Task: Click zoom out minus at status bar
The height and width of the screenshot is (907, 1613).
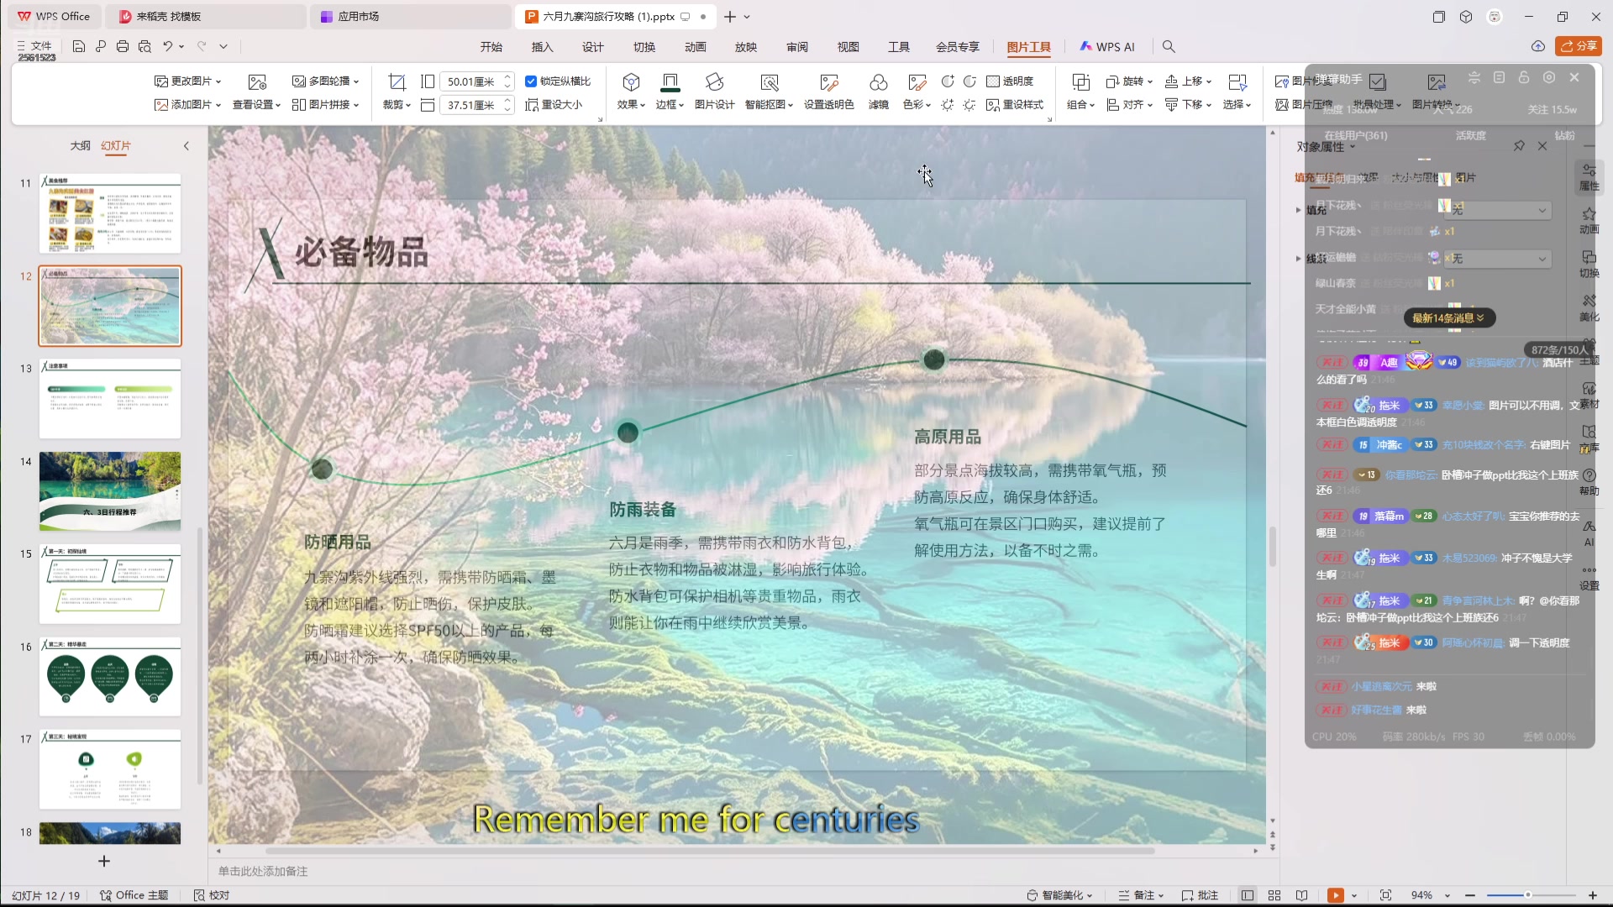Action: coord(1470,895)
